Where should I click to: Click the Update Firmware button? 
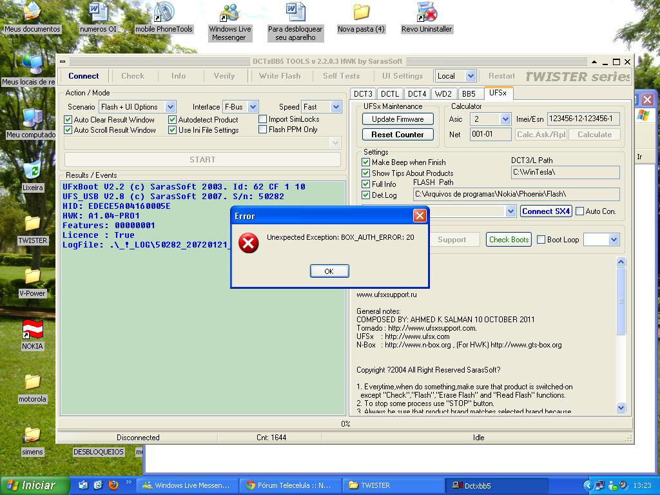click(398, 119)
